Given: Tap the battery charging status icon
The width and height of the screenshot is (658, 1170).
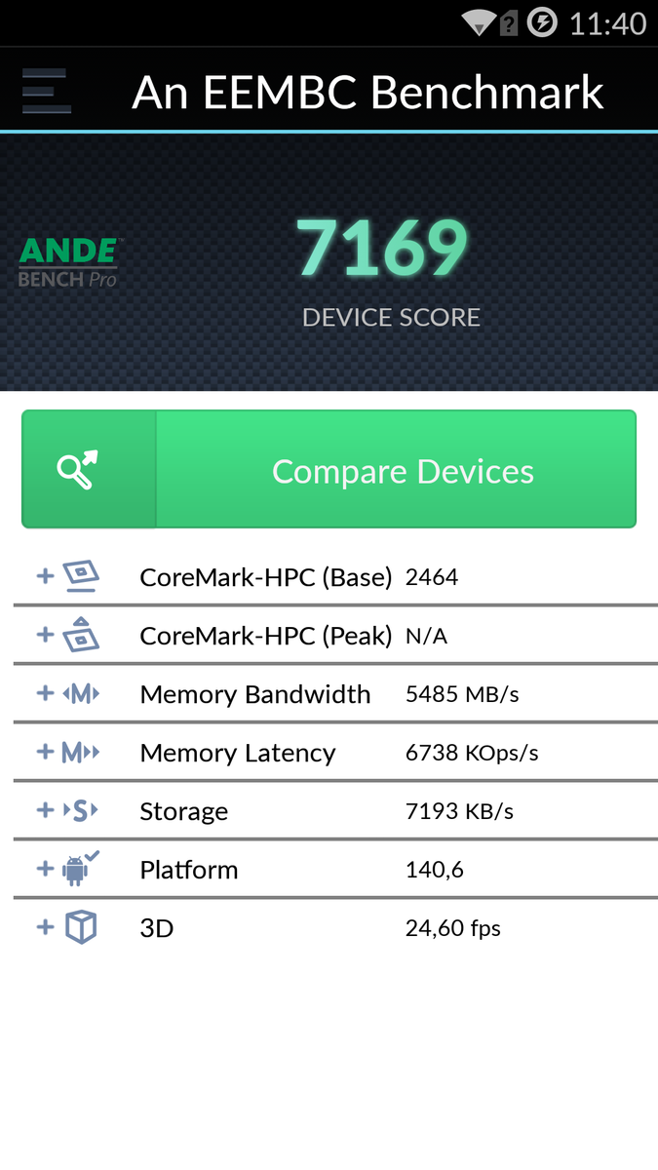Looking at the screenshot, I should tap(542, 22).
